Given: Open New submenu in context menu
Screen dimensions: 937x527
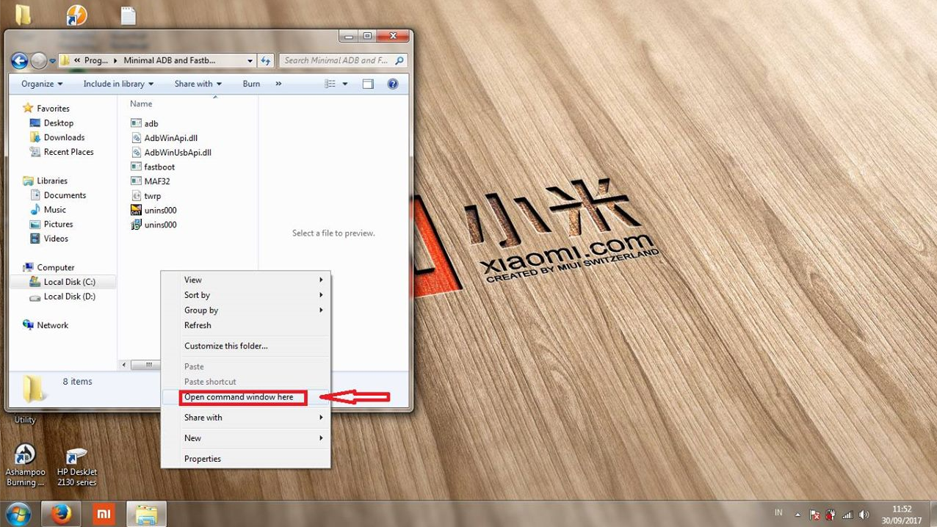Looking at the screenshot, I should [x=245, y=438].
